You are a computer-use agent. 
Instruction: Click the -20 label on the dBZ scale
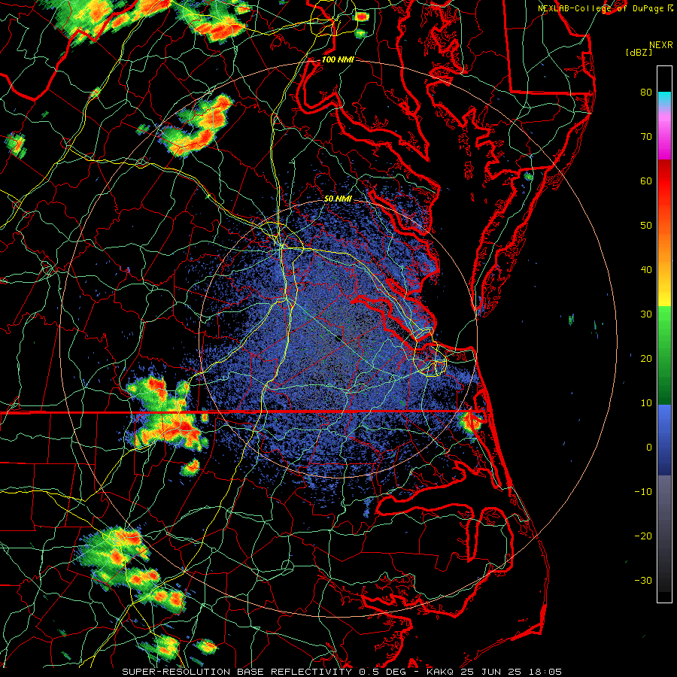[x=643, y=536]
